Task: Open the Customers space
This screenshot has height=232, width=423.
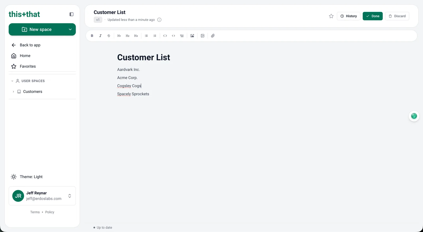Action: (33, 92)
